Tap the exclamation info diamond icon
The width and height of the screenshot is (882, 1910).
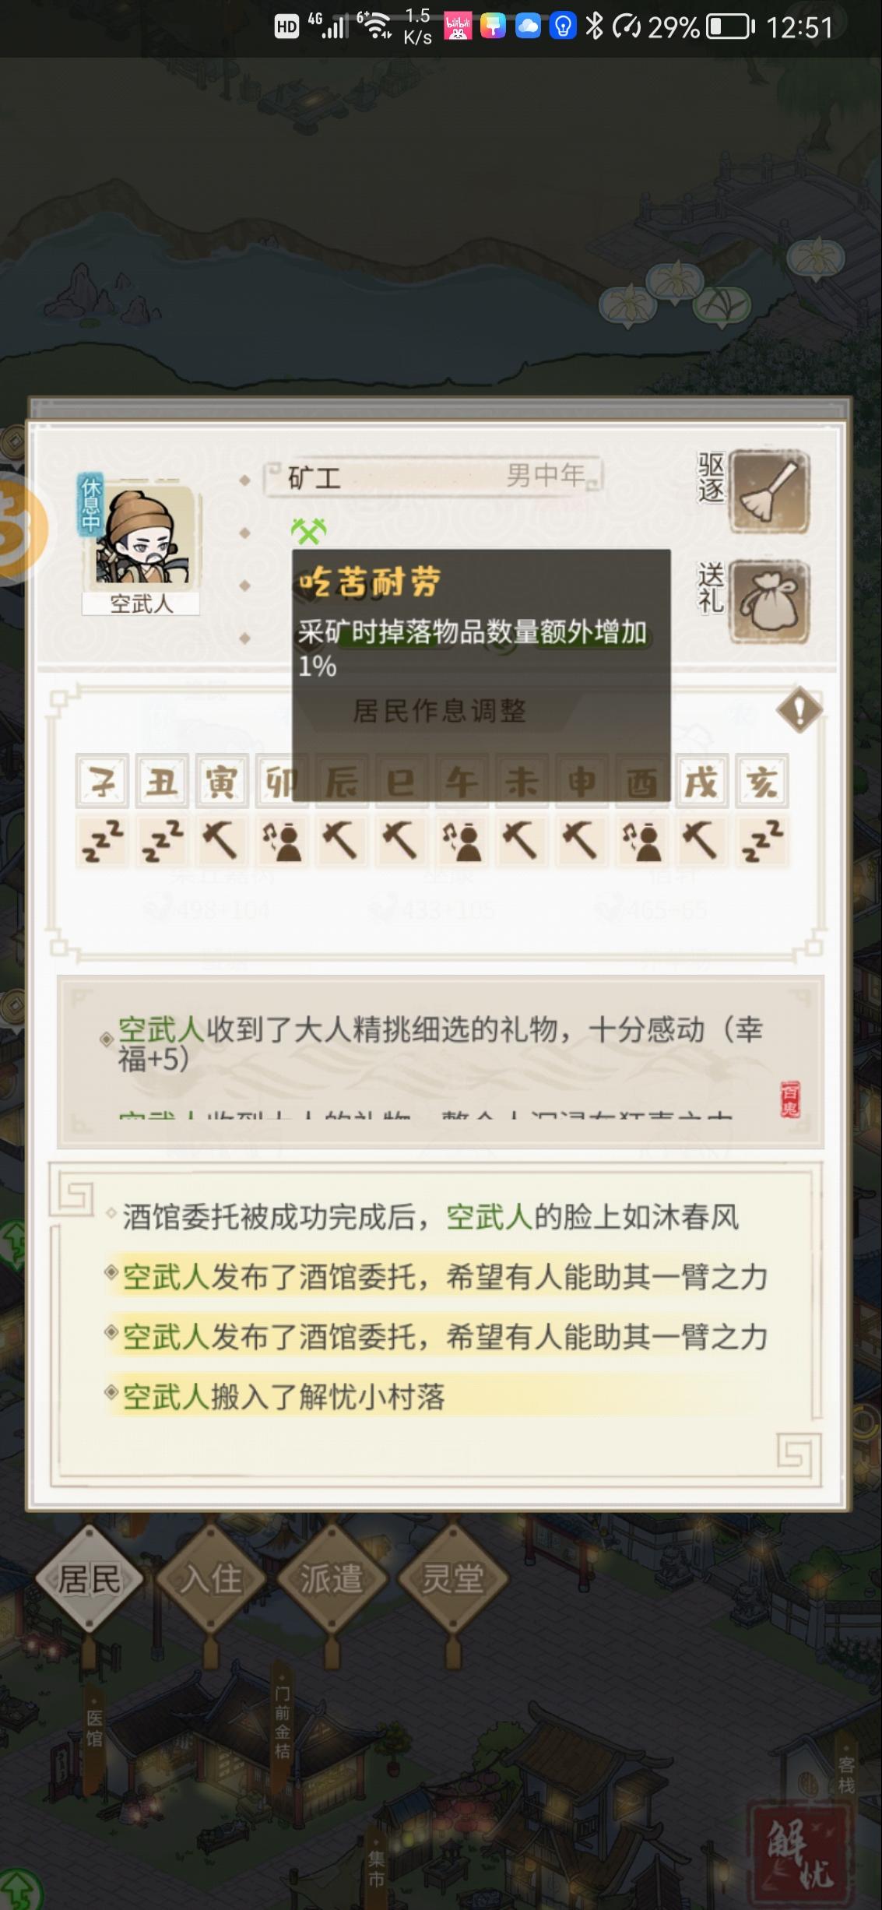[799, 709]
